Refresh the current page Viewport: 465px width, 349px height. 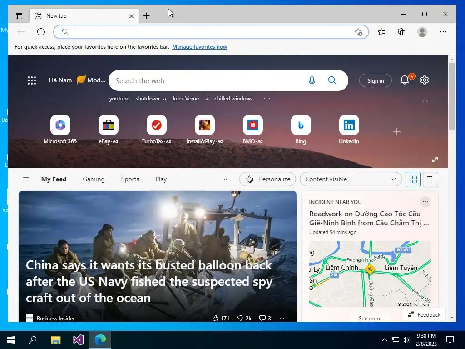tap(41, 32)
